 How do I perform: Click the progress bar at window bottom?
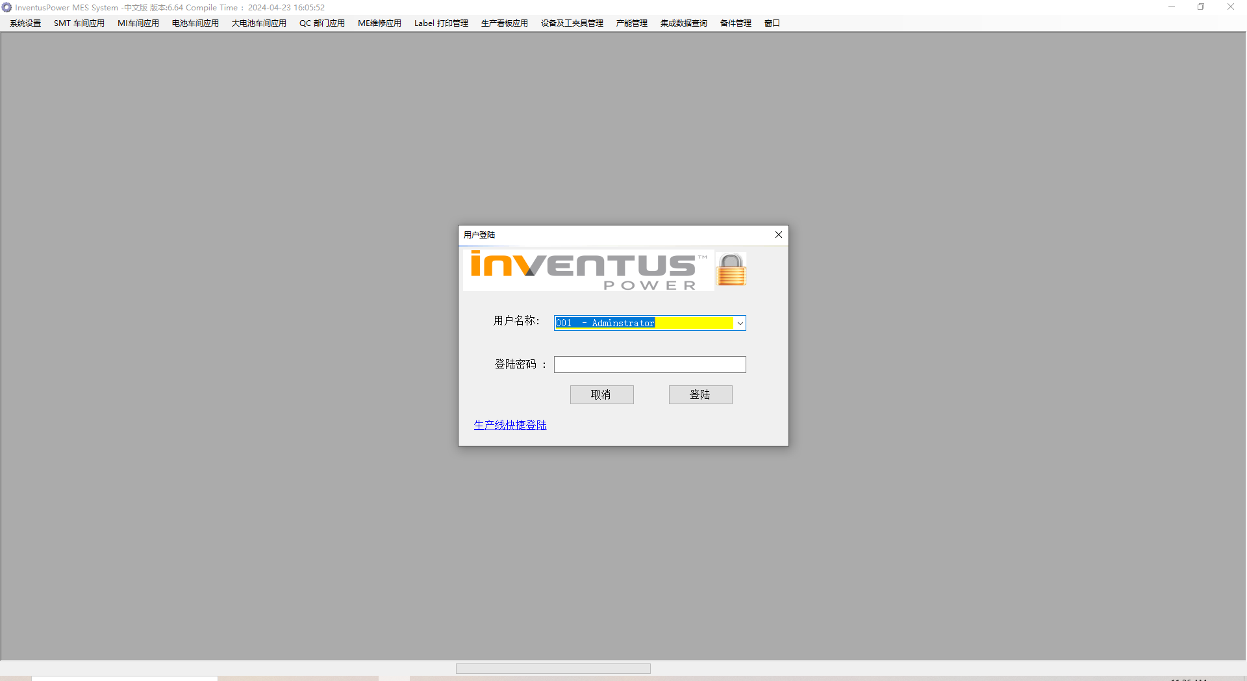click(553, 669)
